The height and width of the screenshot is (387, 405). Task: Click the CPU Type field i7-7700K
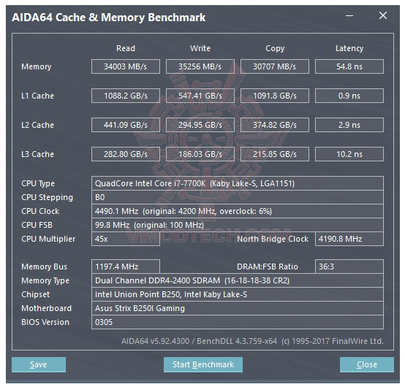[238, 183]
